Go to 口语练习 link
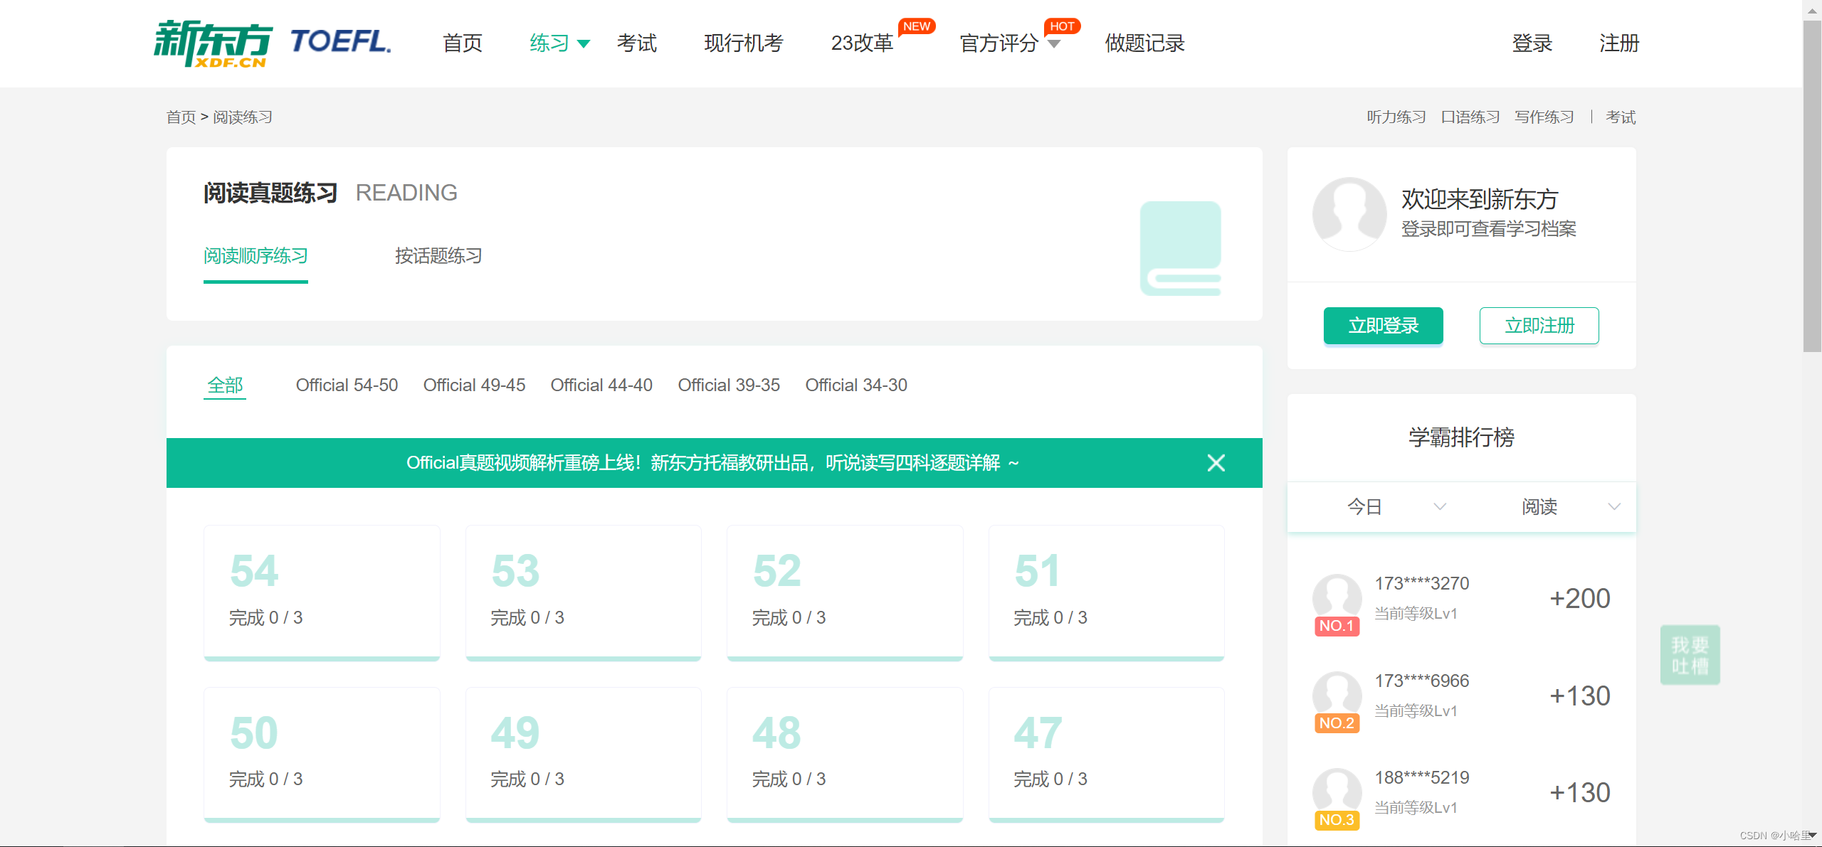 point(1470,117)
